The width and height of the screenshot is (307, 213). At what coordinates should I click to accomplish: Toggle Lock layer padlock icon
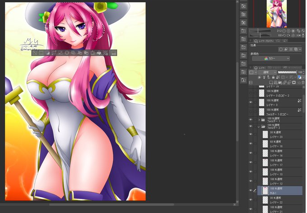click(273, 77)
